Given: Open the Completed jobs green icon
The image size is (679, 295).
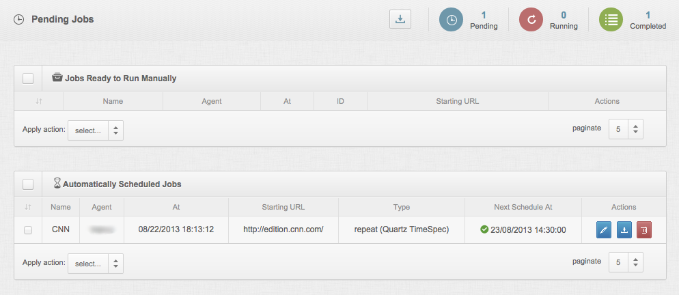Looking at the screenshot, I should [611, 20].
